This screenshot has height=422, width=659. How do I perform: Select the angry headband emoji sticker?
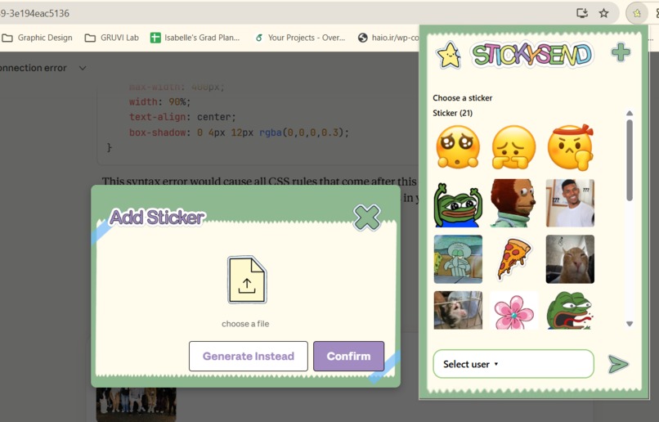coord(571,147)
